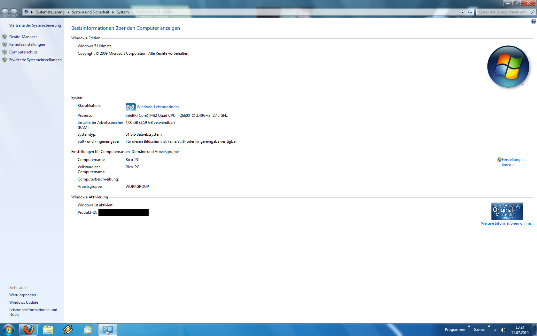Open Computerschutz link
Image resolution: width=537 pixels, height=336 pixels.
tap(23, 52)
